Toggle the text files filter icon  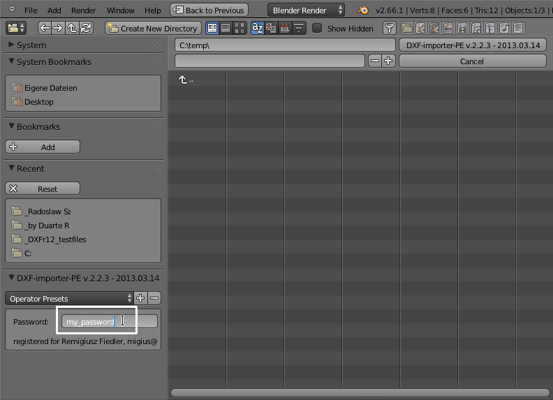coord(518,28)
